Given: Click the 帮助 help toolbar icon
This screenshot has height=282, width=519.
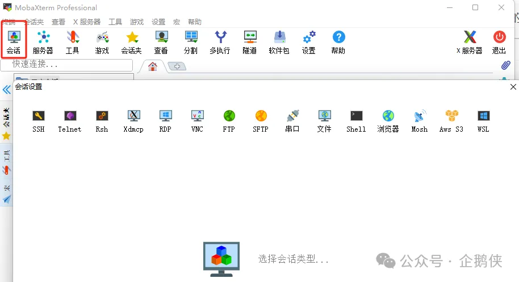Looking at the screenshot, I should pyautogui.click(x=338, y=42).
